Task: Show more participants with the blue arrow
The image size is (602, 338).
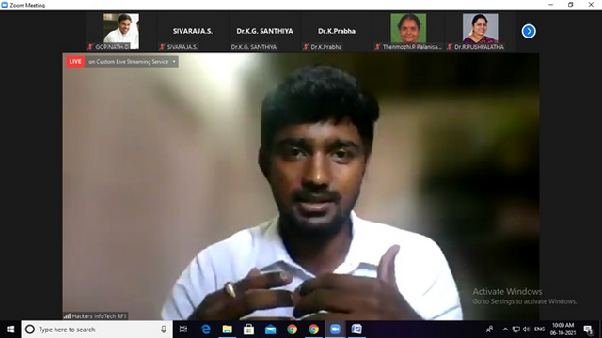Action: coord(529,31)
